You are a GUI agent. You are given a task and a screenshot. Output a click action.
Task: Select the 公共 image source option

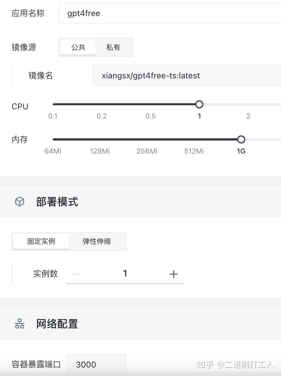coord(78,47)
